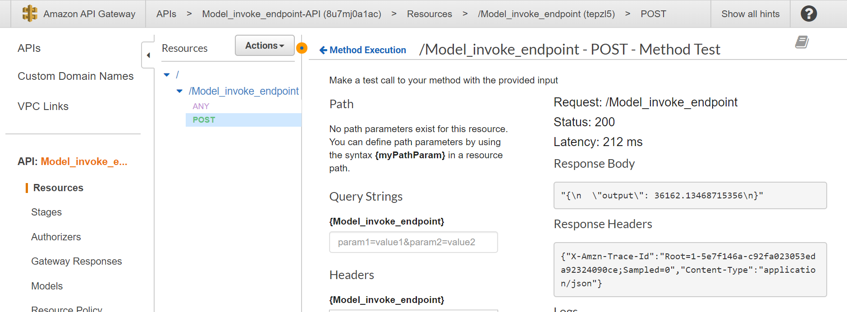Click Amazon API Gateway title text
The height and width of the screenshot is (312, 847).
click(89, 14)
